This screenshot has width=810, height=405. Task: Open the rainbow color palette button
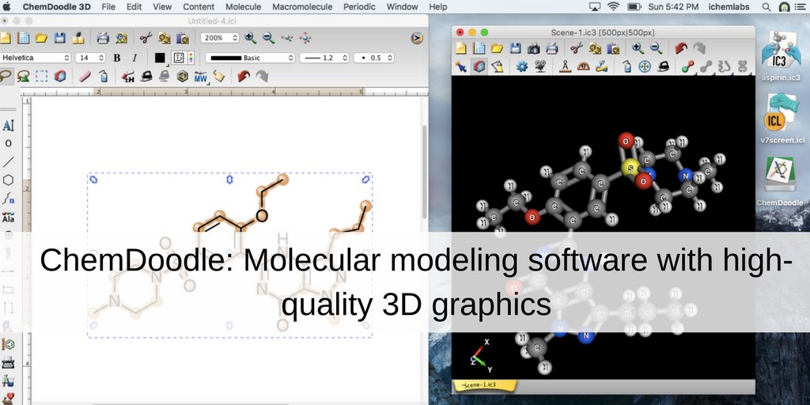[x=191, y=58]
